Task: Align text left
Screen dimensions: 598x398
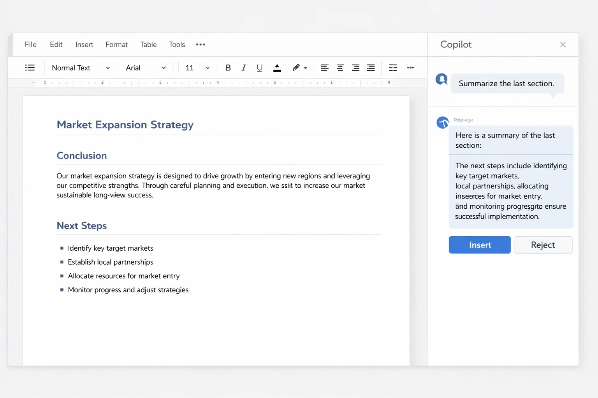Action: (x=325, y=68)
